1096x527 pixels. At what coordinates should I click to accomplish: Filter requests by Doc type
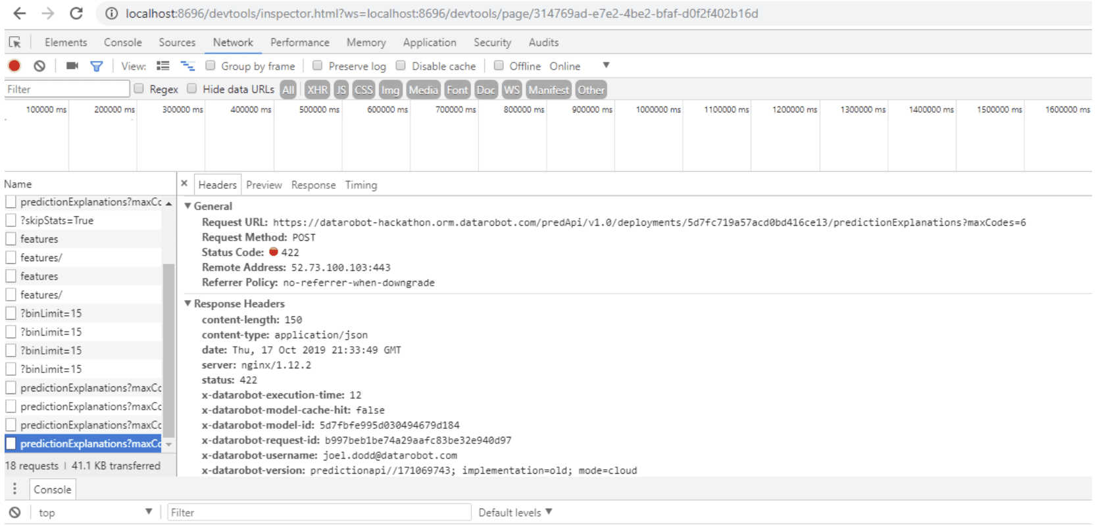pos(486,89)
